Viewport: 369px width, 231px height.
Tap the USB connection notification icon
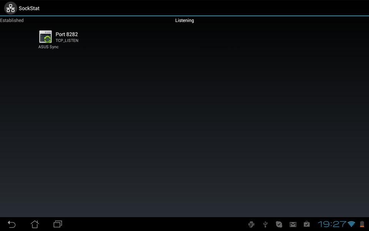pyautogui.click(x=265, y=224)
